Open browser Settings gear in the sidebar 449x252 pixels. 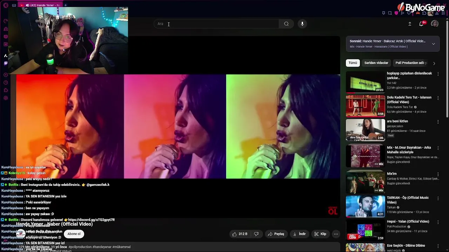(6, 98)
